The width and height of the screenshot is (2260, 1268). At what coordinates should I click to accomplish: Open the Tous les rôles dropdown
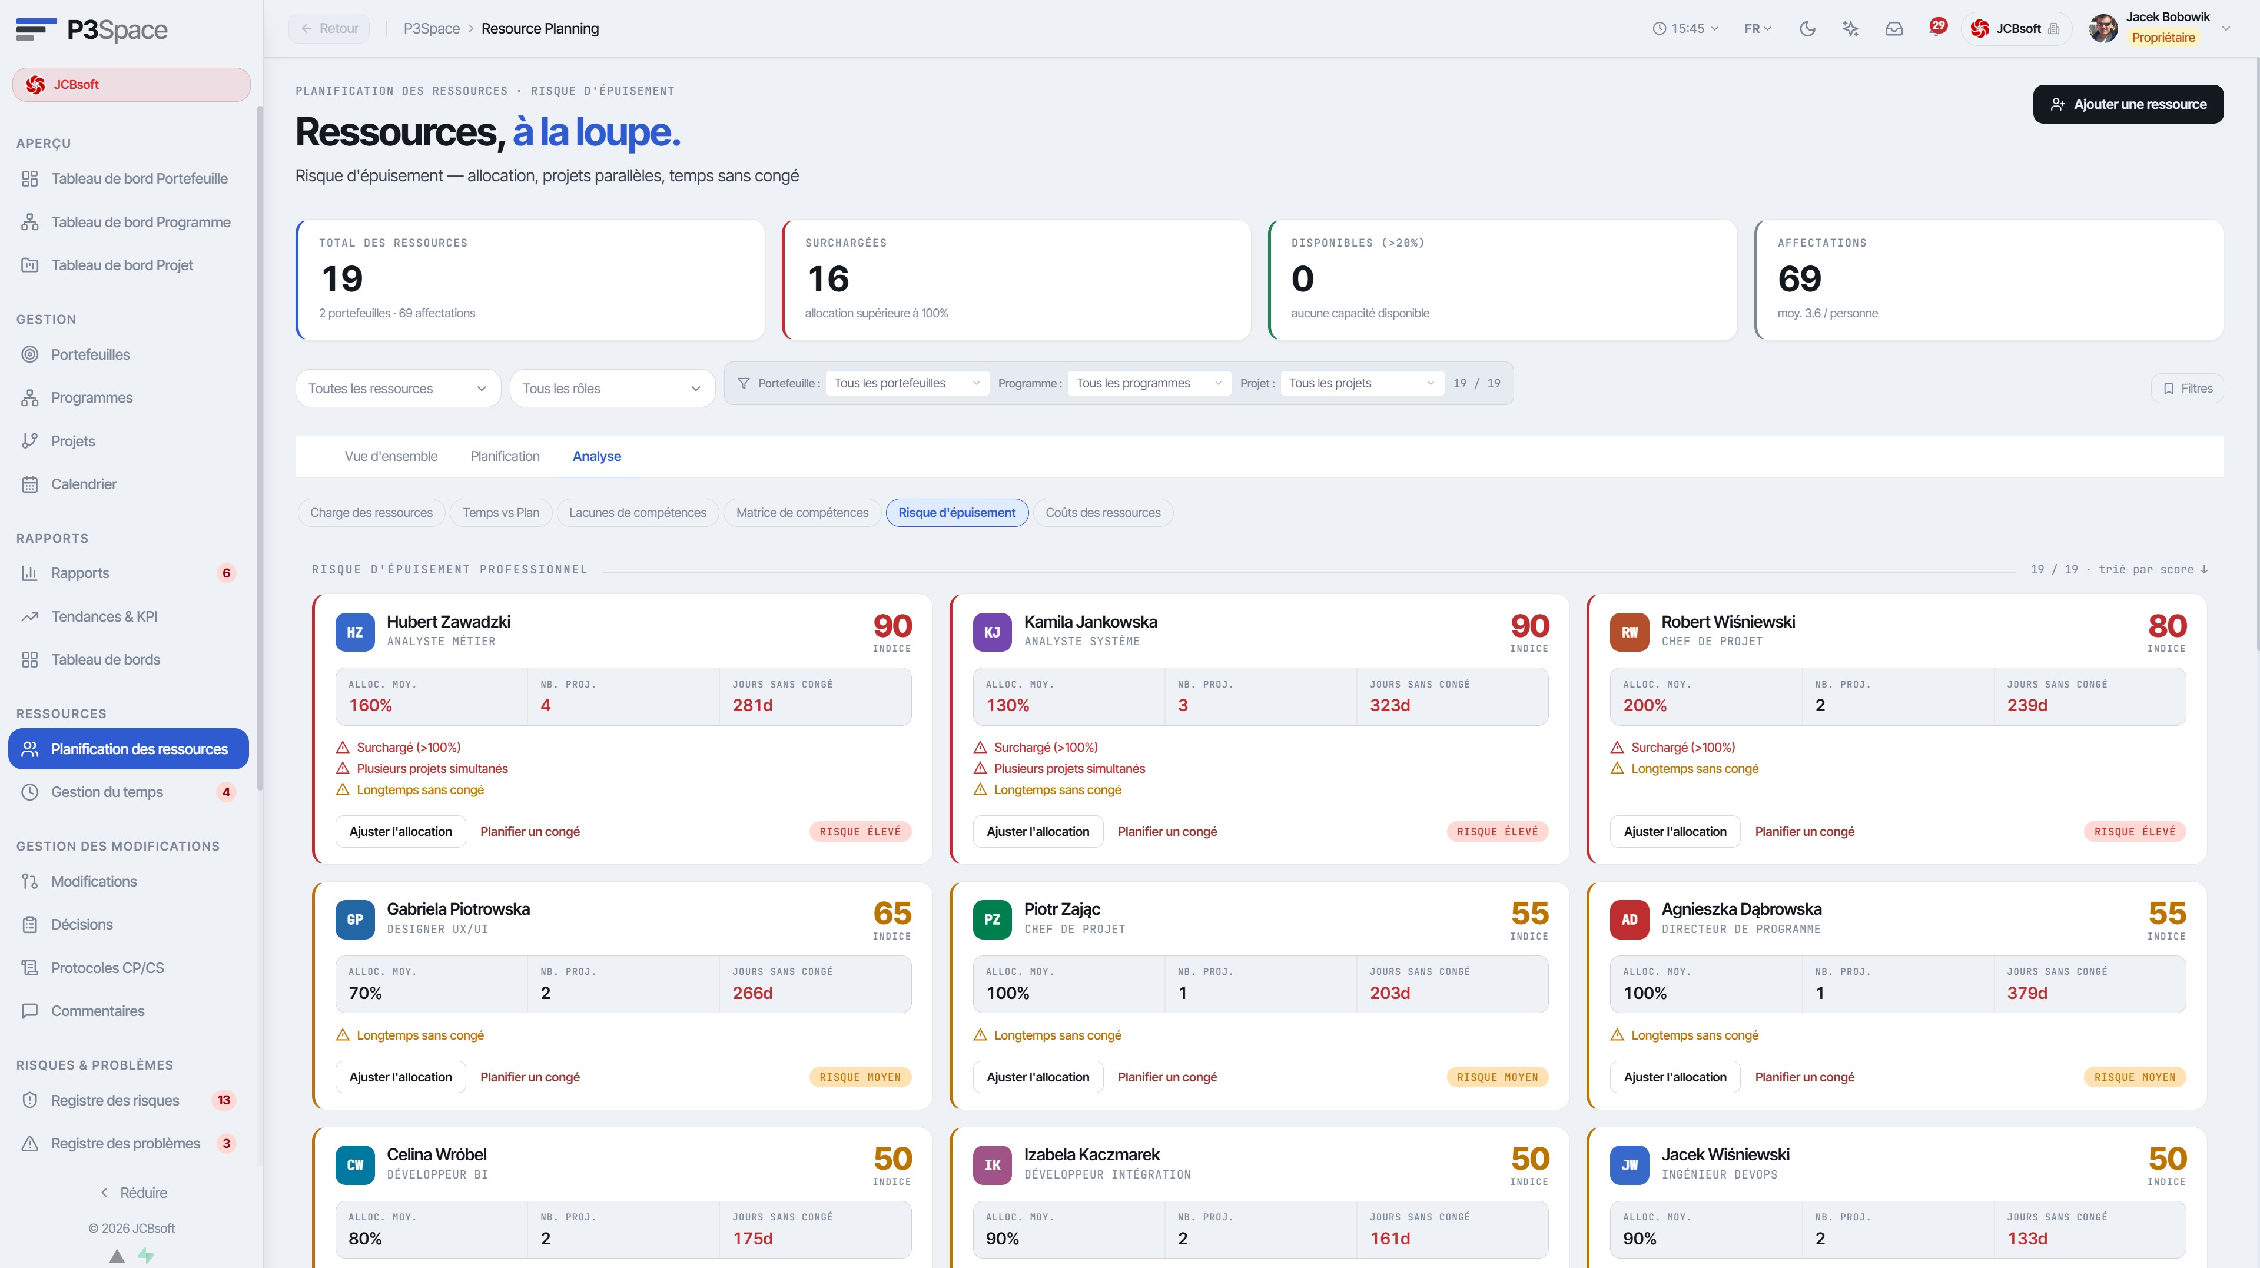[612, 389]
